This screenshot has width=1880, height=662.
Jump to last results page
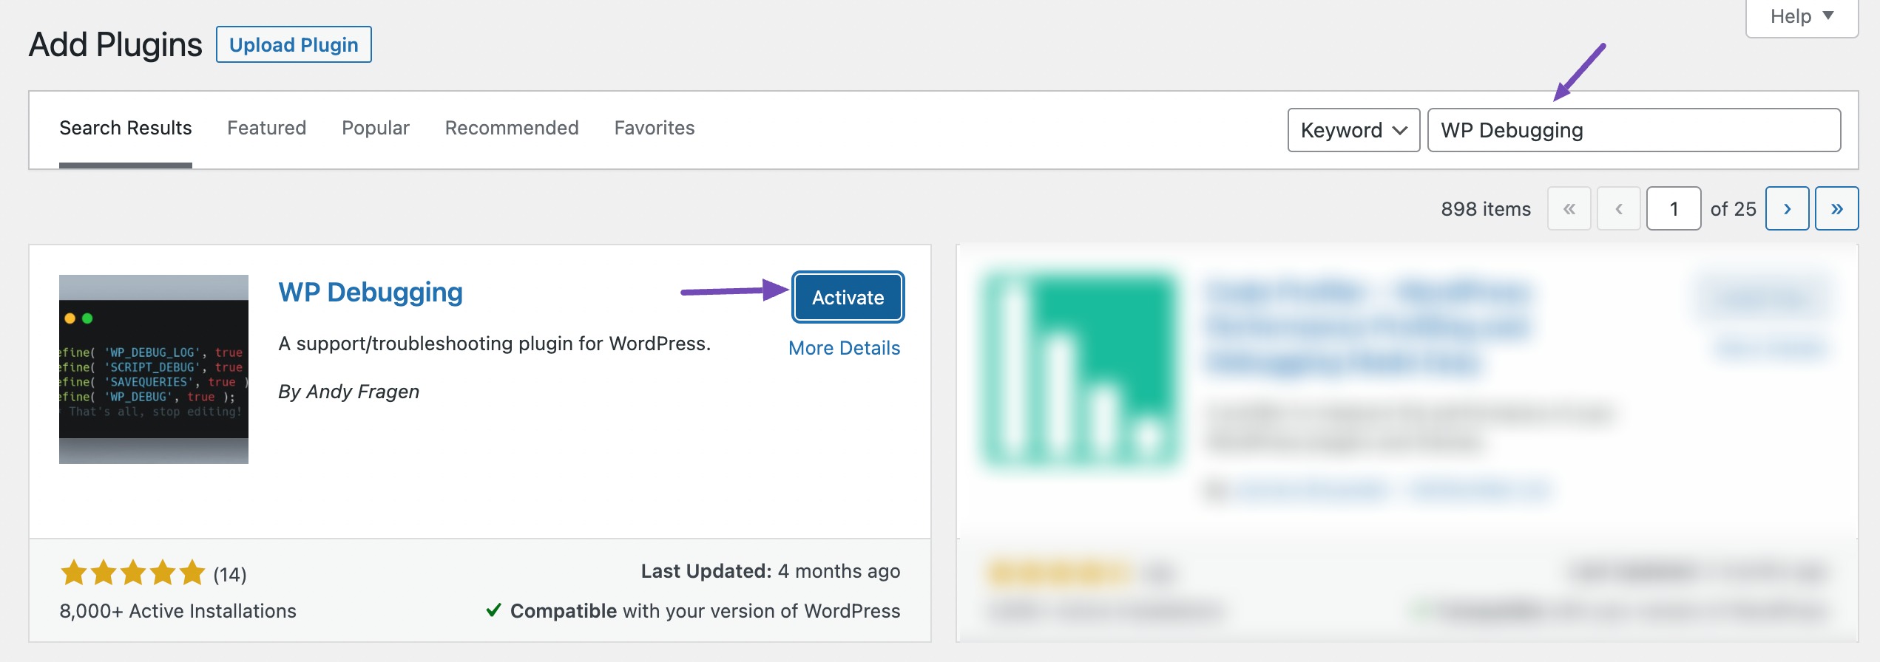(x=1837, y=208)
